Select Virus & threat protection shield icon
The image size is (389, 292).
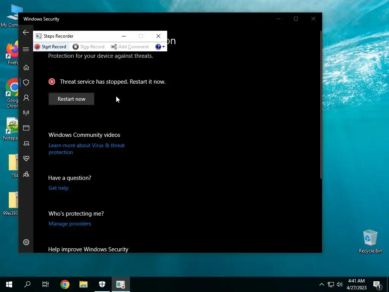point(26,83)
